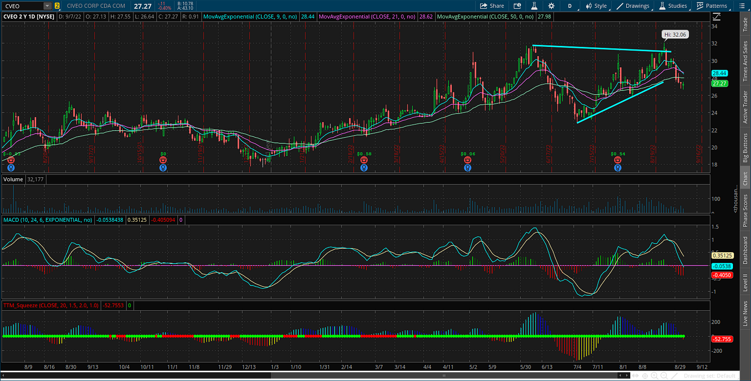The height and width of the screenshot is (381, 751).
Task: Click the flask Edit Studies icon
Action: [x=534, y=6]
